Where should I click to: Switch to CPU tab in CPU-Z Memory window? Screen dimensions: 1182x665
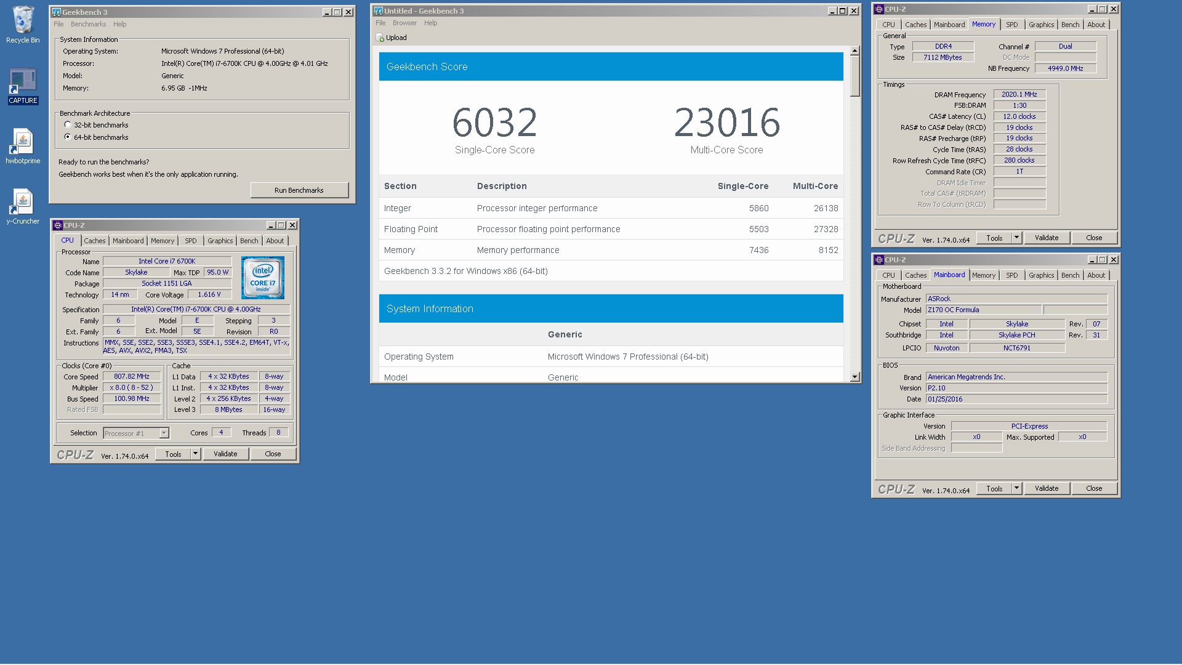pyautogui.click(x=888, y=25)
